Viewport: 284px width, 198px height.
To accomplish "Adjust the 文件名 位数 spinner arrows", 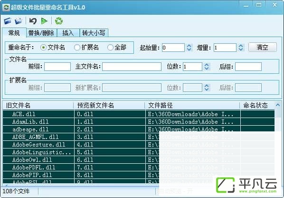I will (x=207, y=67).
